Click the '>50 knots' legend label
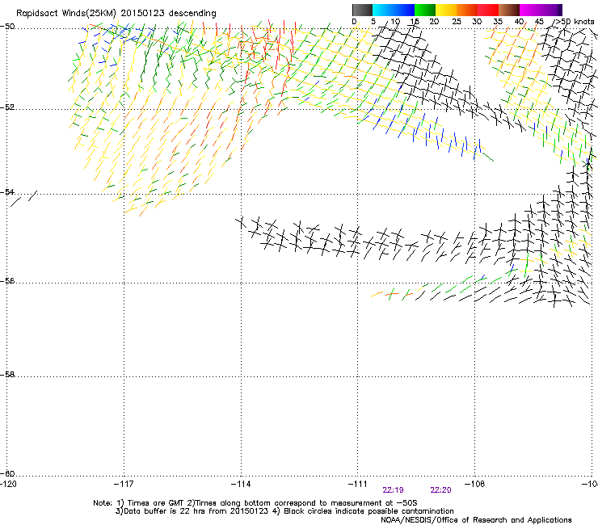 [x=575, y=22]
